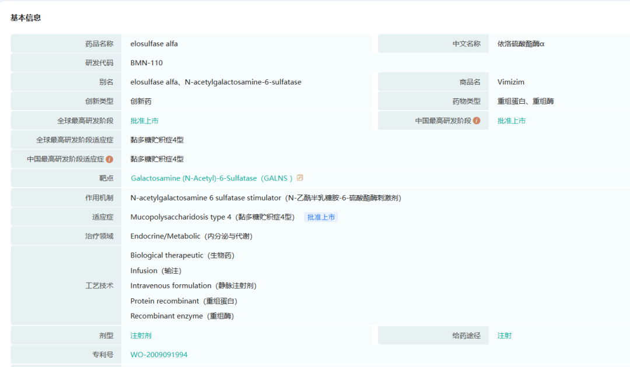
Task: Open patent link WO-2009091994
Action: (159, 355)
